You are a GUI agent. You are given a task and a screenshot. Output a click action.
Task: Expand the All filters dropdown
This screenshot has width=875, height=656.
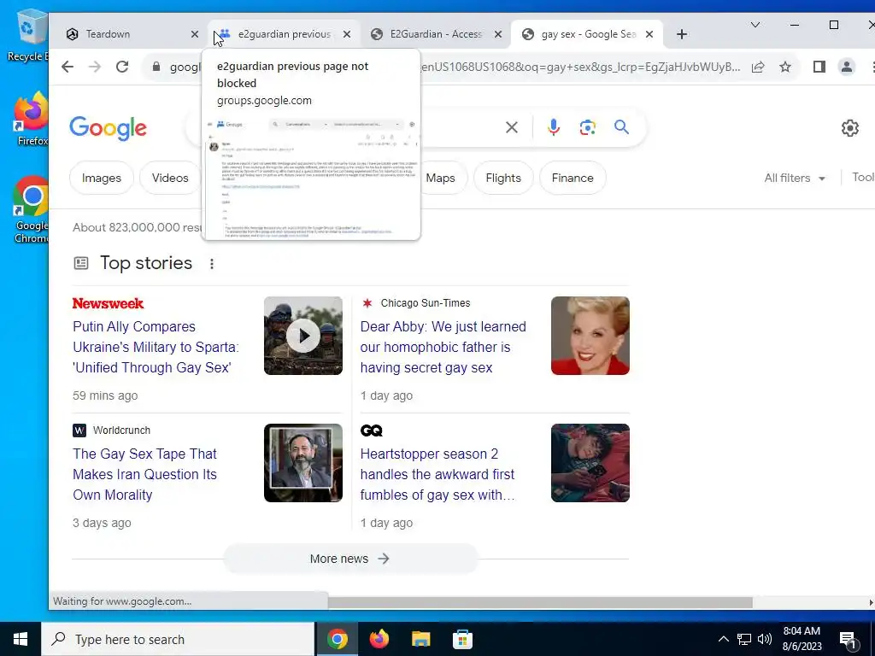(795, 178)
